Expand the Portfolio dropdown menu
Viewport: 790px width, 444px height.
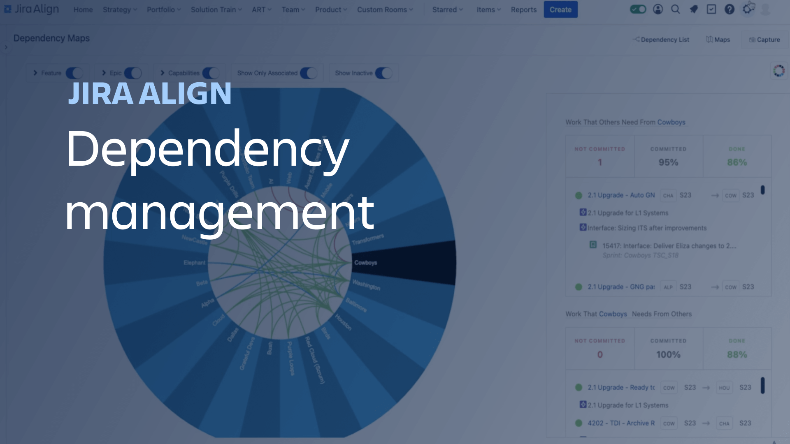(x=164, y=9)
